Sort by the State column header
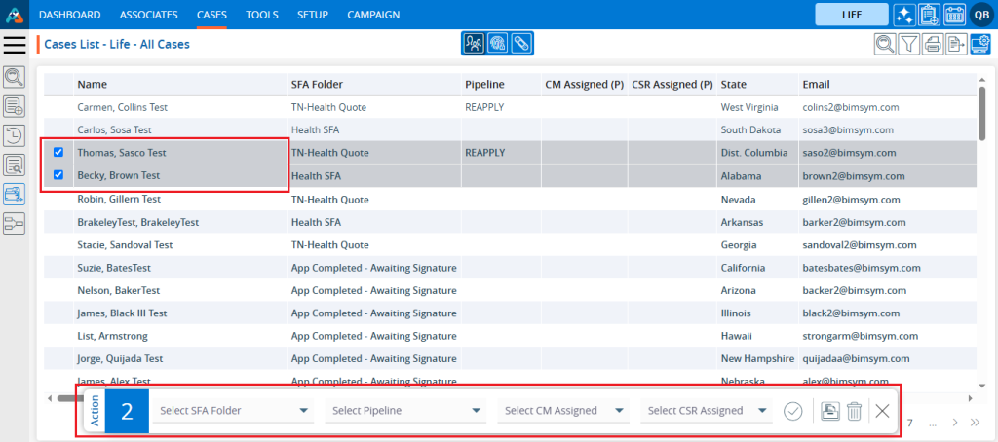This screenshot has width=998, height=442. tap(733, 85)
